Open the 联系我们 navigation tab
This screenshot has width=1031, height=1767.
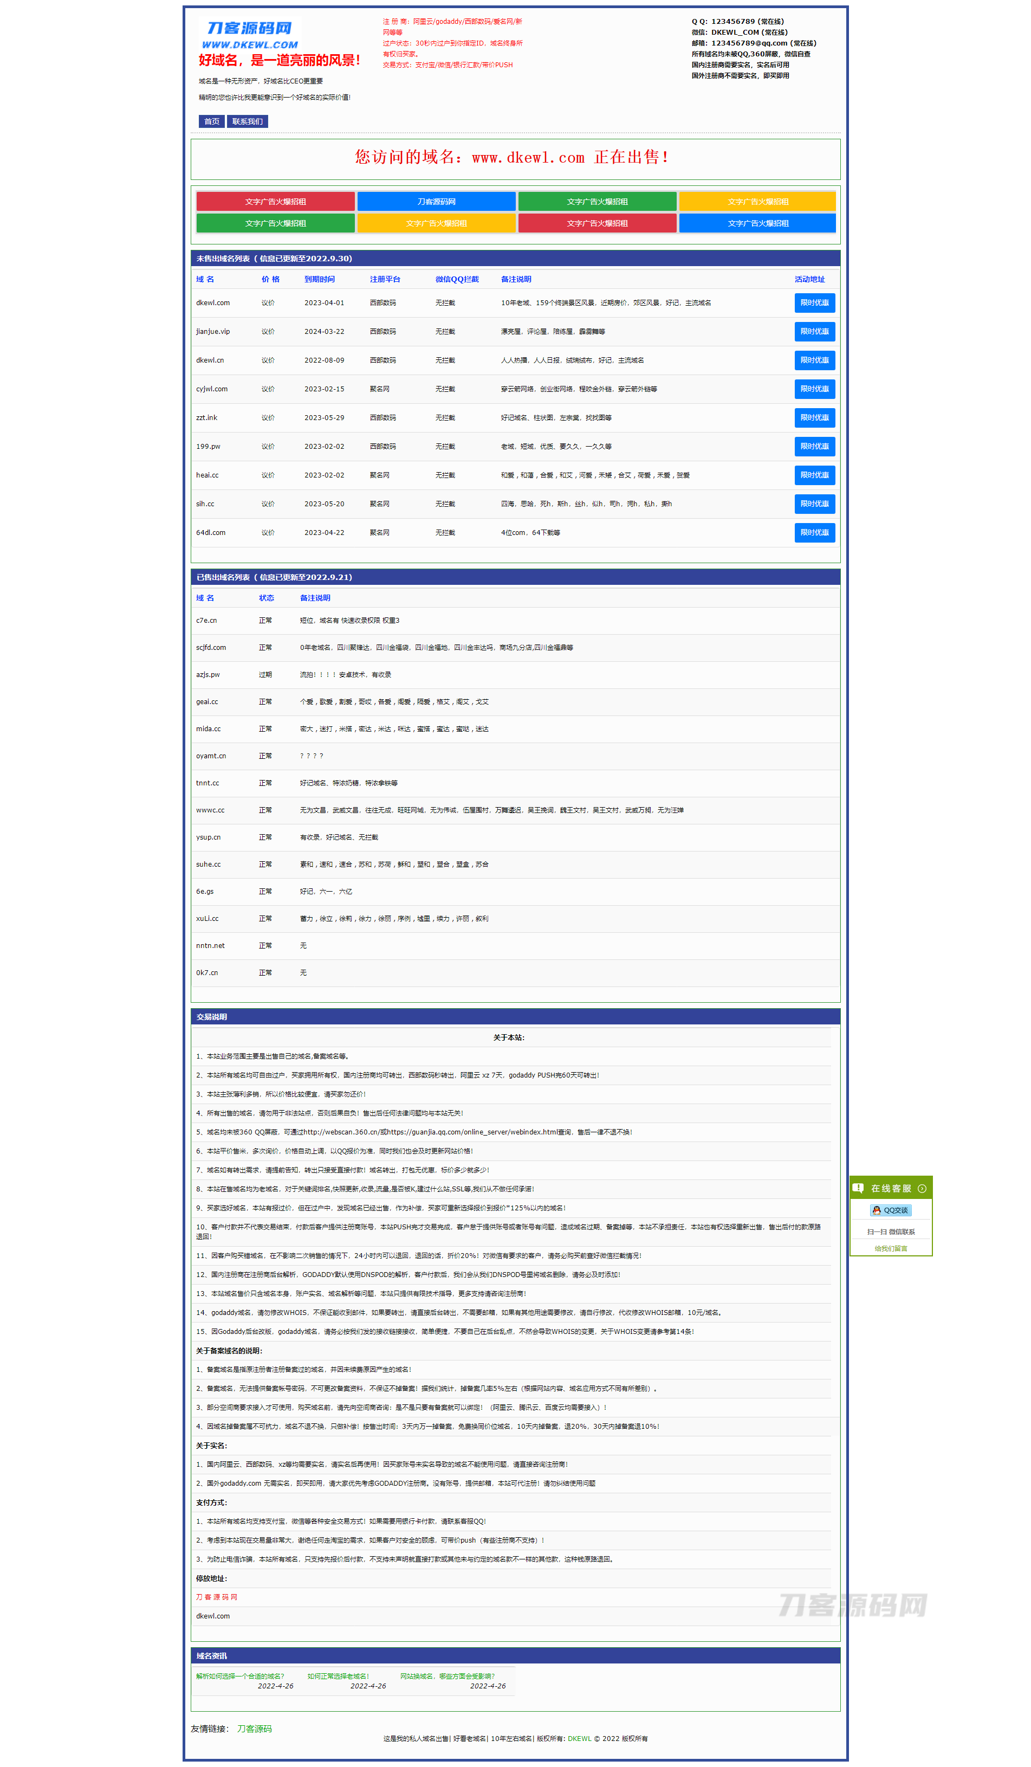click(x=248, y=121)
